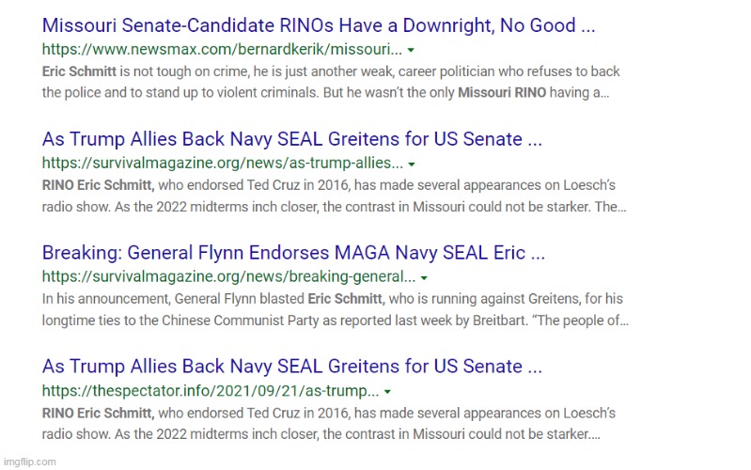The image size is (751, 470).
Task: Expand the arrow next to survivalmagazine as-trump-allies URL
Action: coord(413,164)
